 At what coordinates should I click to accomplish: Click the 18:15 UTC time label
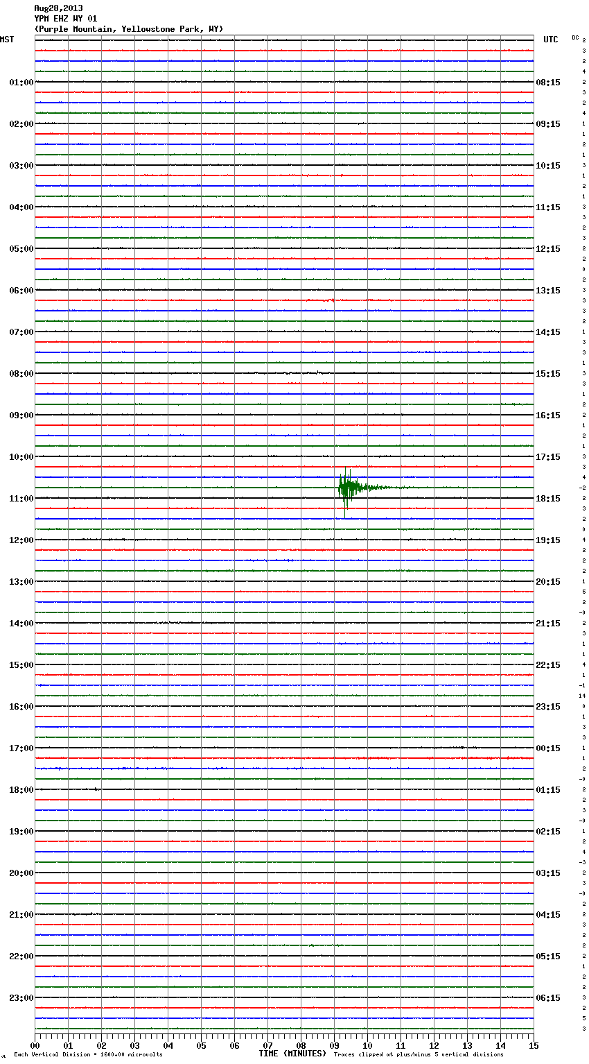548,499
